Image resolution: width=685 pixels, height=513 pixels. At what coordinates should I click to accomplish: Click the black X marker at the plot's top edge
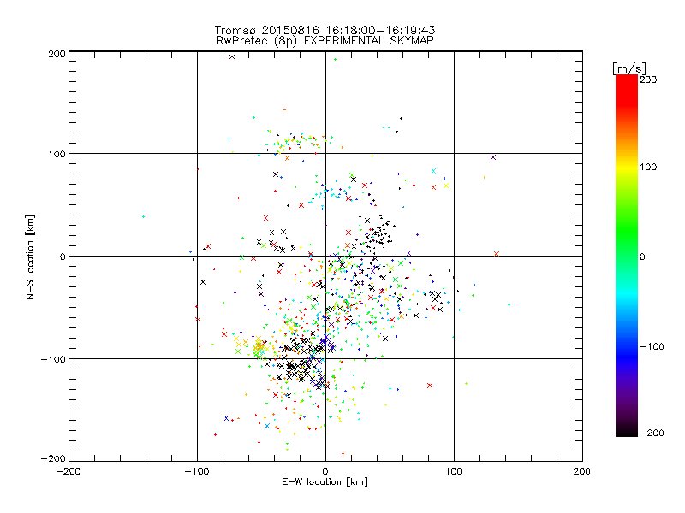232,56
